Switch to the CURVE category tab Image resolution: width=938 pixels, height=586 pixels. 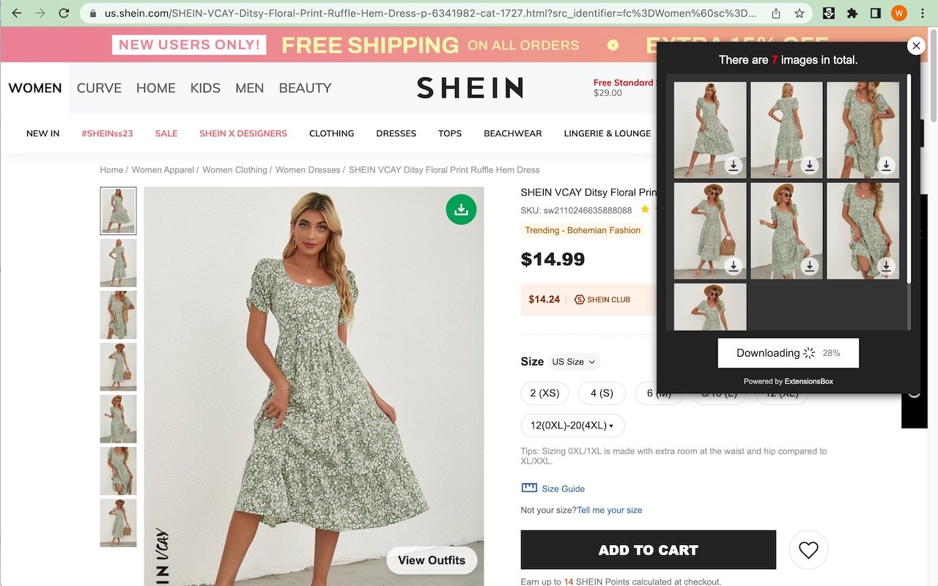(x=99, y=88)
